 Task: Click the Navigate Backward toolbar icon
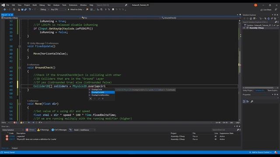[4, 10]
